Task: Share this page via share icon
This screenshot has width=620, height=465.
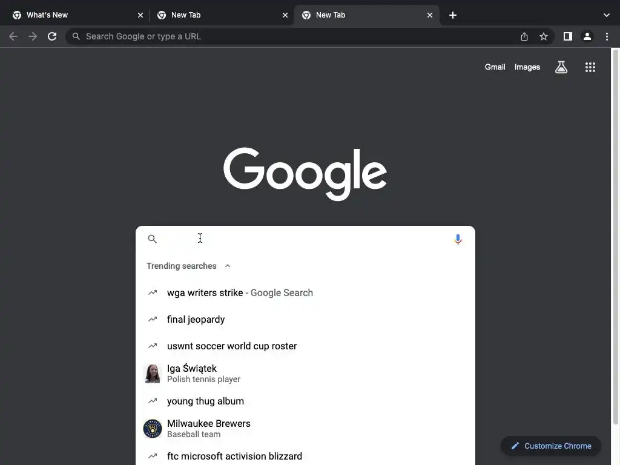Action: [x=524, y=36]
